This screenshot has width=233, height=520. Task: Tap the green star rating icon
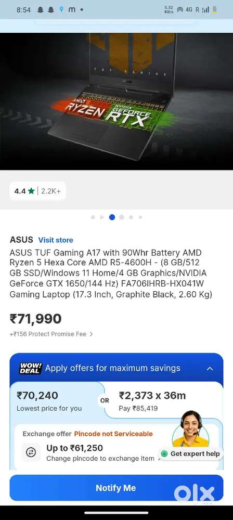tap(31, 191)
